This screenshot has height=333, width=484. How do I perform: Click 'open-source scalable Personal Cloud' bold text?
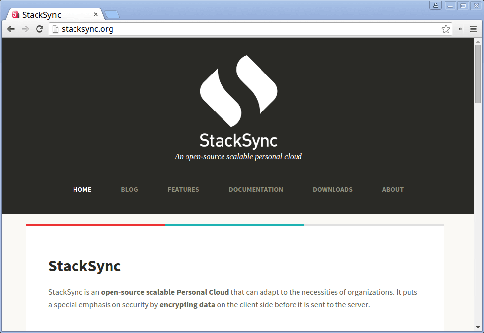[x=165, y=292]
